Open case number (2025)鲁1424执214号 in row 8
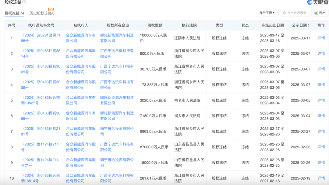 [x=40, y=147]
